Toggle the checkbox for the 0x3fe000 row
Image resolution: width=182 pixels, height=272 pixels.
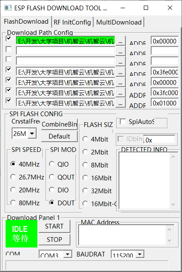click(x=9, y=69)
